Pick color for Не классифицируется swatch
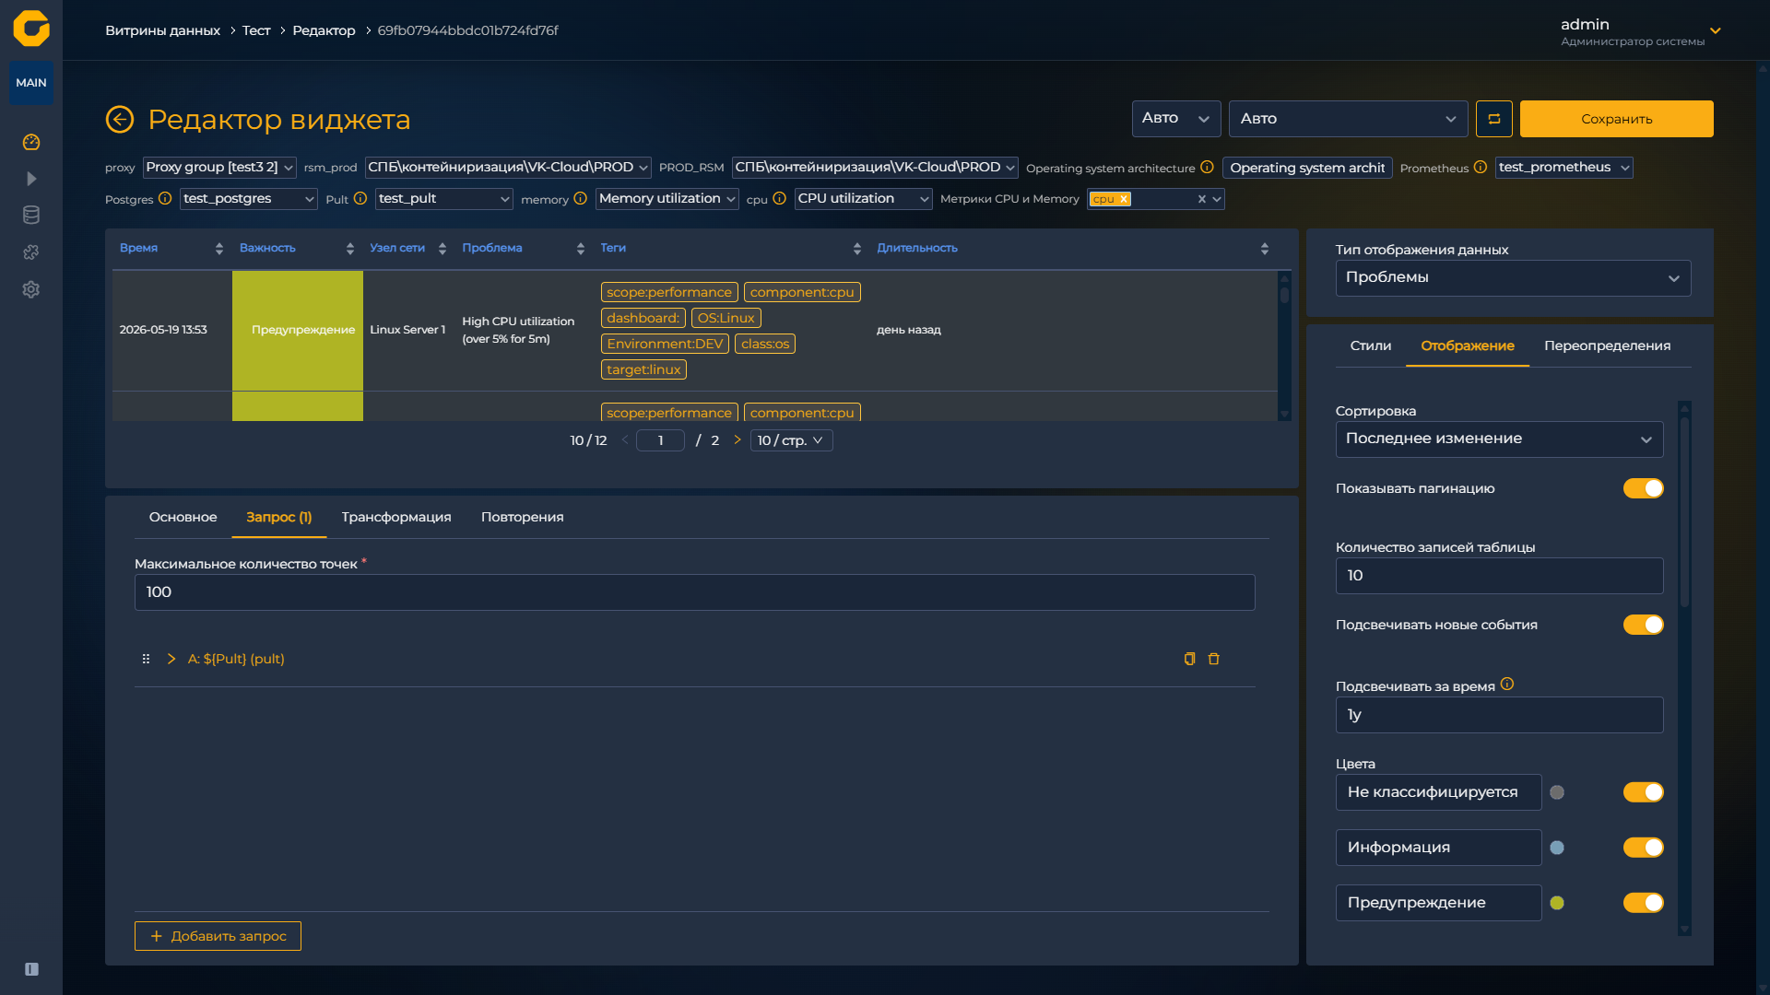The height and width of the screenshot is (995, 1770). (1557, 792)
